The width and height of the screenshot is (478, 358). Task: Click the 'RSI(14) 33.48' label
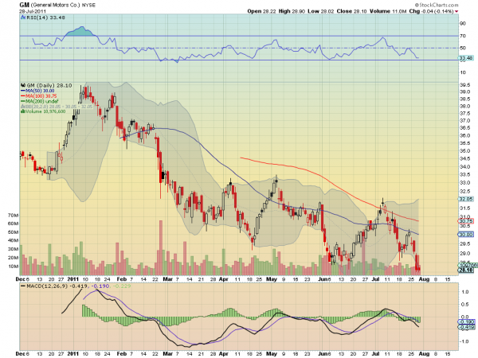coord(45,18)
